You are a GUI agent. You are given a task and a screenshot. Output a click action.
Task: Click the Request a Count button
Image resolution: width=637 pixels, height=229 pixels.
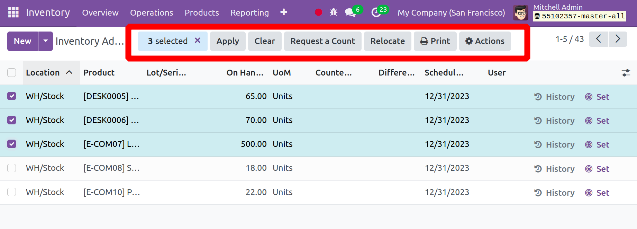point(322,41)
